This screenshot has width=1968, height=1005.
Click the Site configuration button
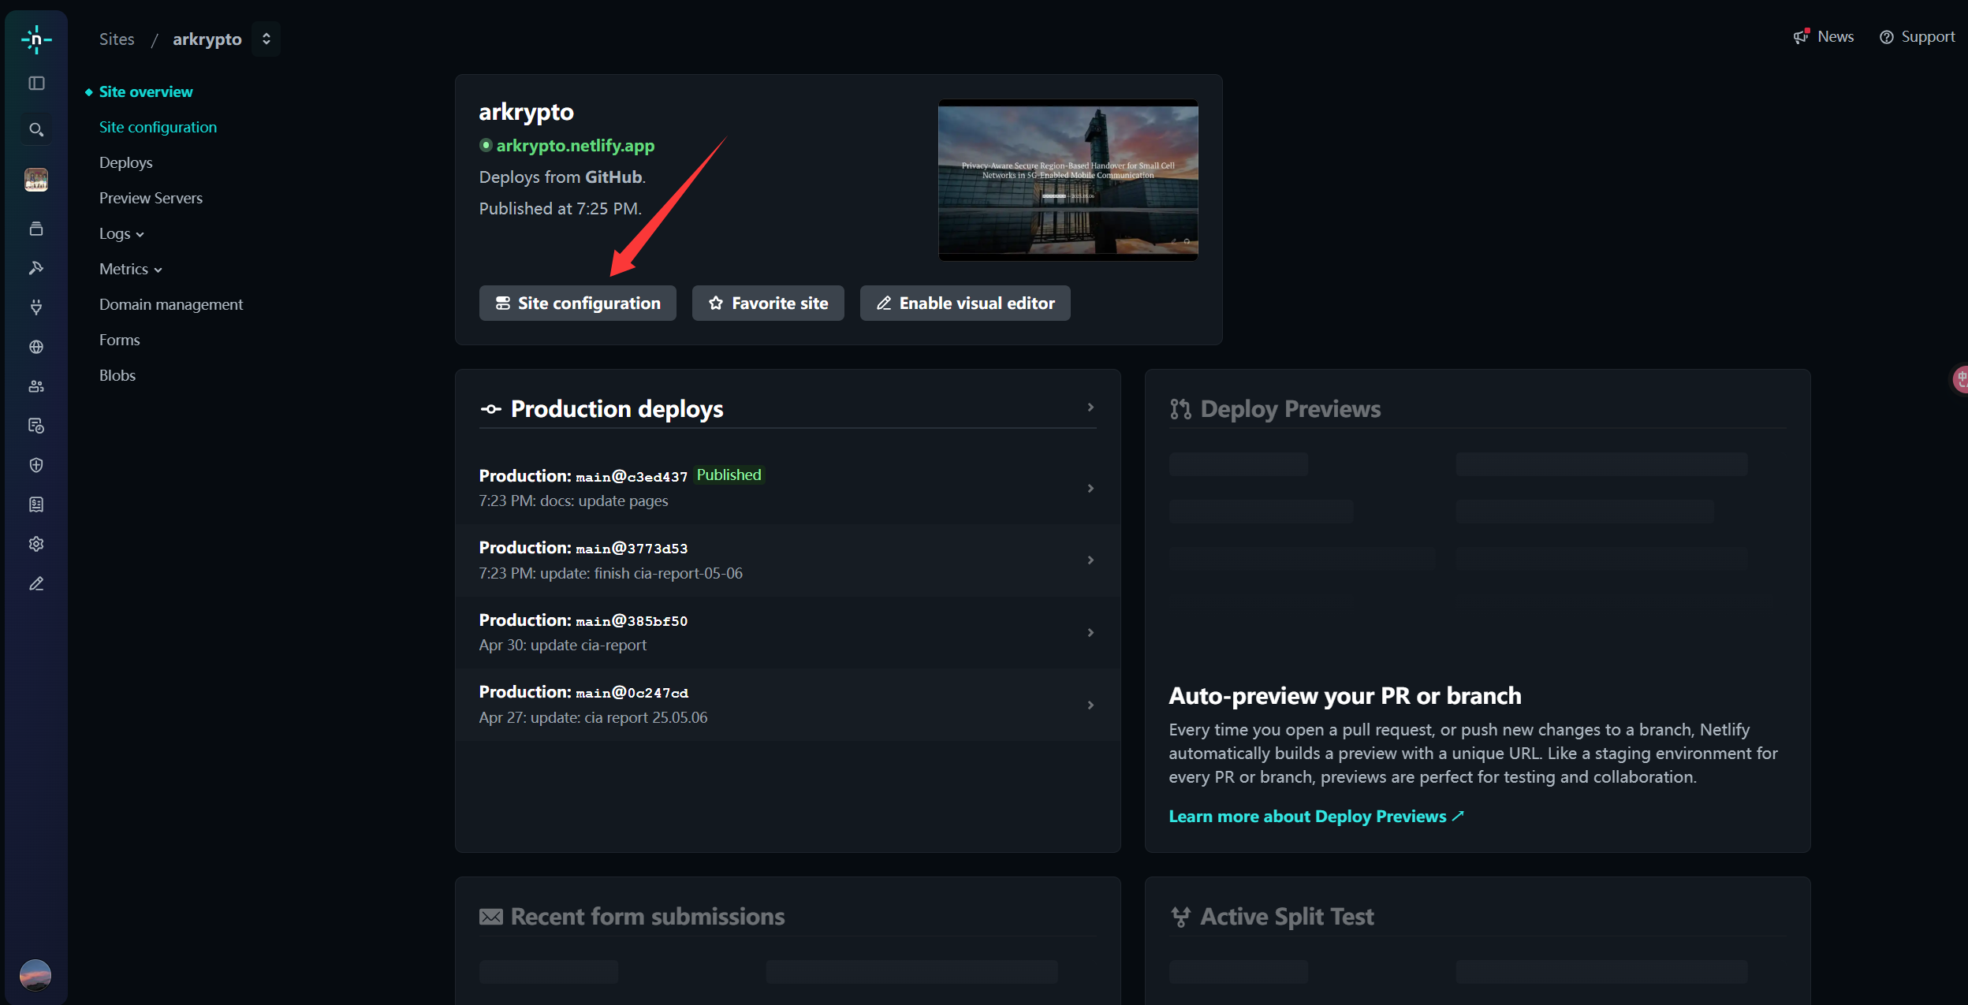pyautogui.click(x=577, y=303)
